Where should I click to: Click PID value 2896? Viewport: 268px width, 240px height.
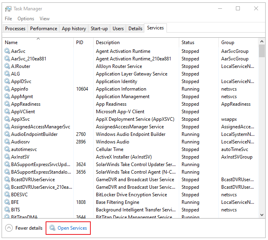click(x=81, y=142)
